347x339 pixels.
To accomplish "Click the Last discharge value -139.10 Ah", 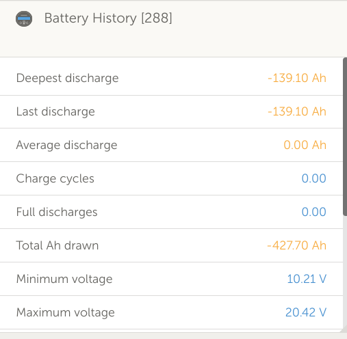I will pyautogui.click(x=297, y=111).
